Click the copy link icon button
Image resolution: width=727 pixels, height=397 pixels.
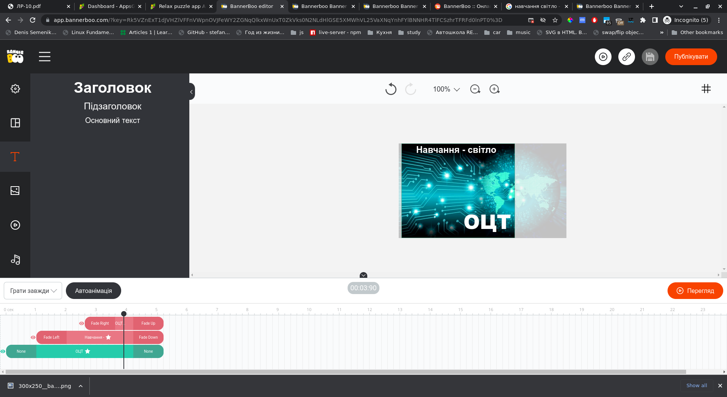627,57
